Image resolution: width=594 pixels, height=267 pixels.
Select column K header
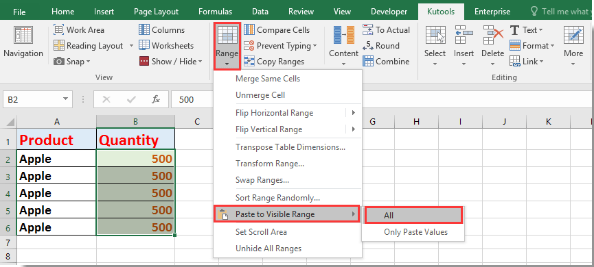coord(548,122)
